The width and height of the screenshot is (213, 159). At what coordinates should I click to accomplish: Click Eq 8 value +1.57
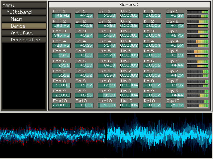tap(84, 85)
